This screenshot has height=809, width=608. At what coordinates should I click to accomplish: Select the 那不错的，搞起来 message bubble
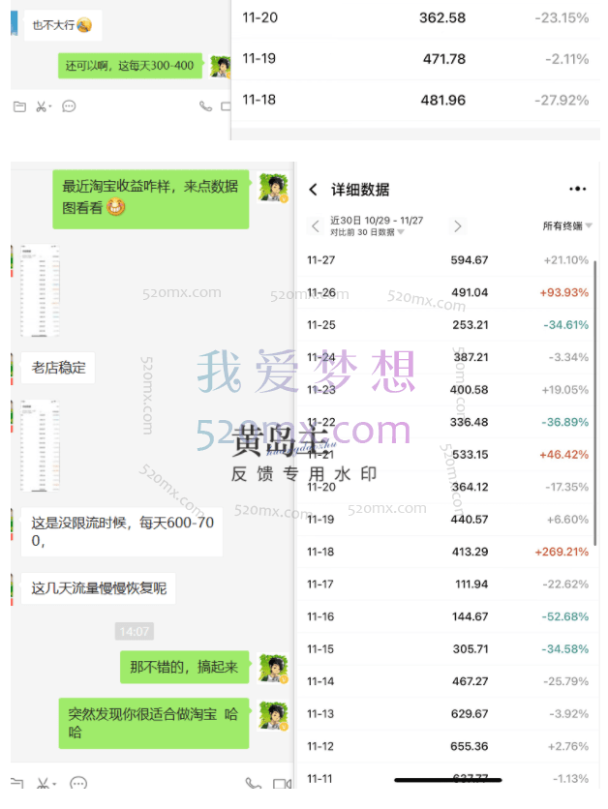click(x=184, y=667)
